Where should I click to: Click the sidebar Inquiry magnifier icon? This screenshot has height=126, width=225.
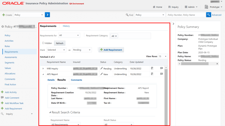(x=2, y=114)
